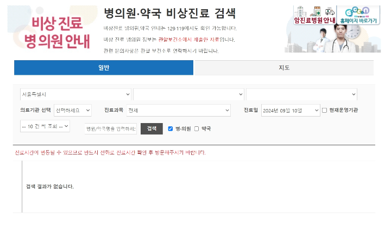The image size is (391, 251).
Task: Open the 홈페이지 바로가기 banner link
Action: click(358, 15)
